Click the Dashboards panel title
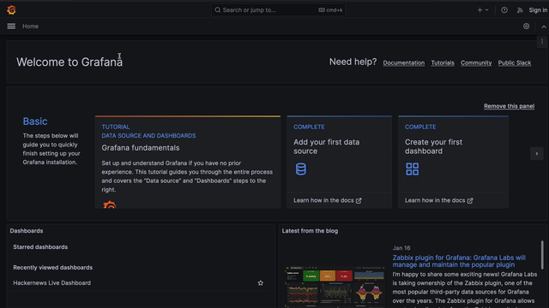 coord(27,231)
